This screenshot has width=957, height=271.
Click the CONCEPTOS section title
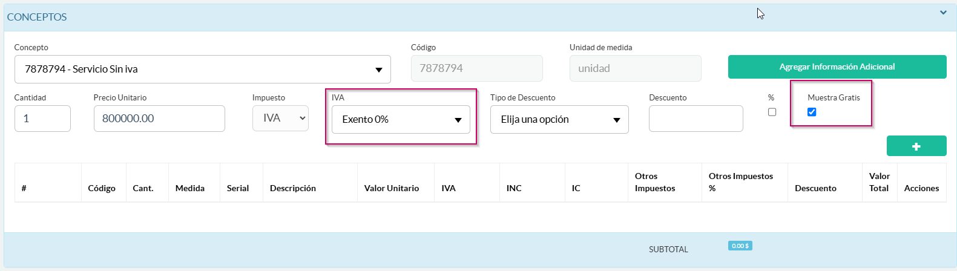pyautogui.click(x=37, y=17)
